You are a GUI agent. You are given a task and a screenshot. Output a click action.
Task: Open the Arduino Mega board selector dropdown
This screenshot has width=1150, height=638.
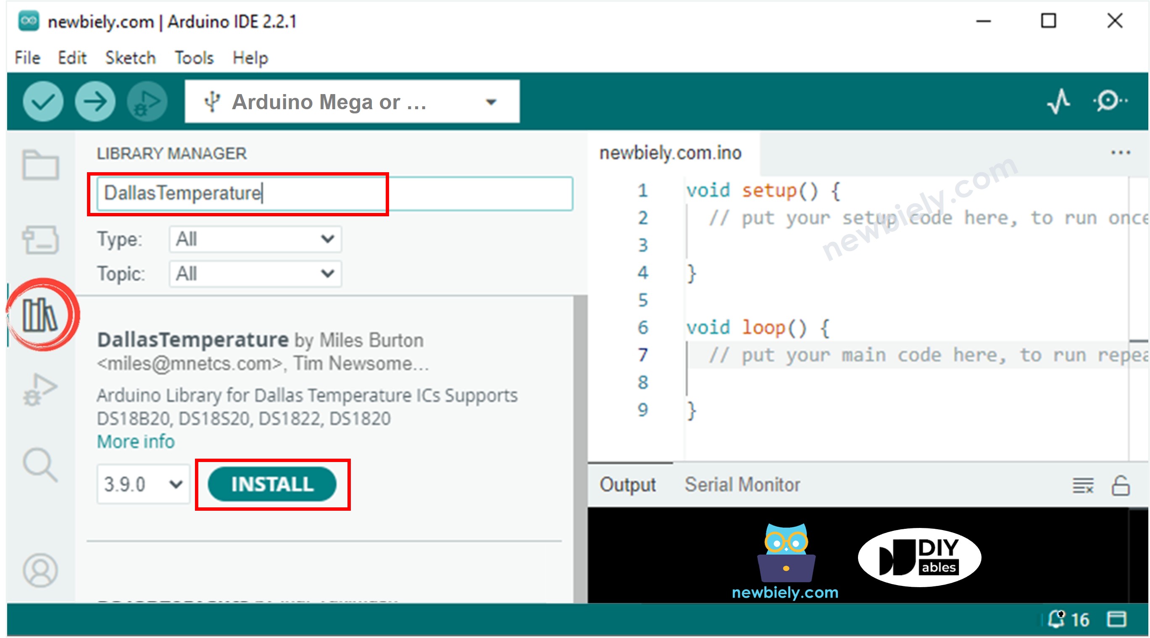tap(490, 102)
